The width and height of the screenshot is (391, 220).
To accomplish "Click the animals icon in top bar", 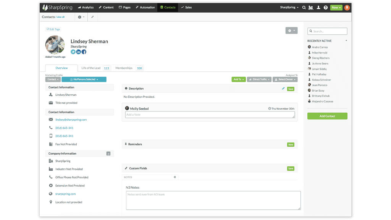I will (x=311, y=8).
